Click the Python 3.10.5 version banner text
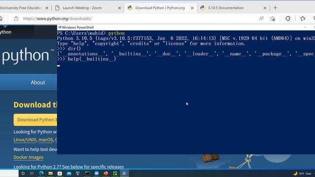 pyautogui.click(x=186, y=38)
